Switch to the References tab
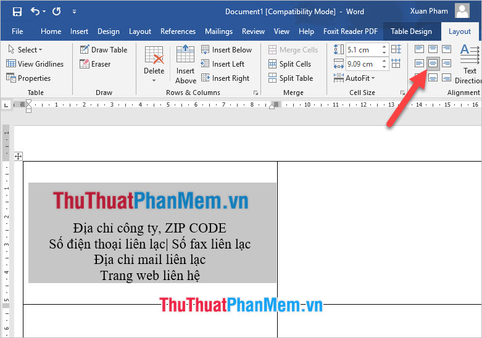 (x=178, y=31)
